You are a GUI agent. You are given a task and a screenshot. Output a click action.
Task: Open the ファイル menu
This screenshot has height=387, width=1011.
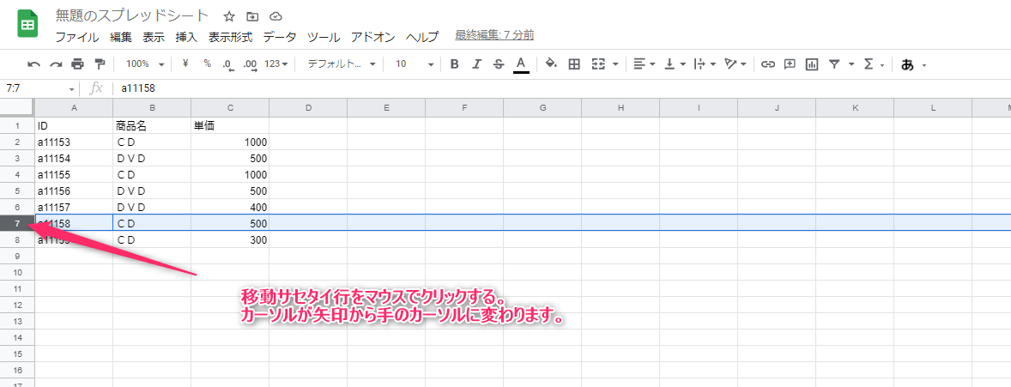[x=77, y=37]
